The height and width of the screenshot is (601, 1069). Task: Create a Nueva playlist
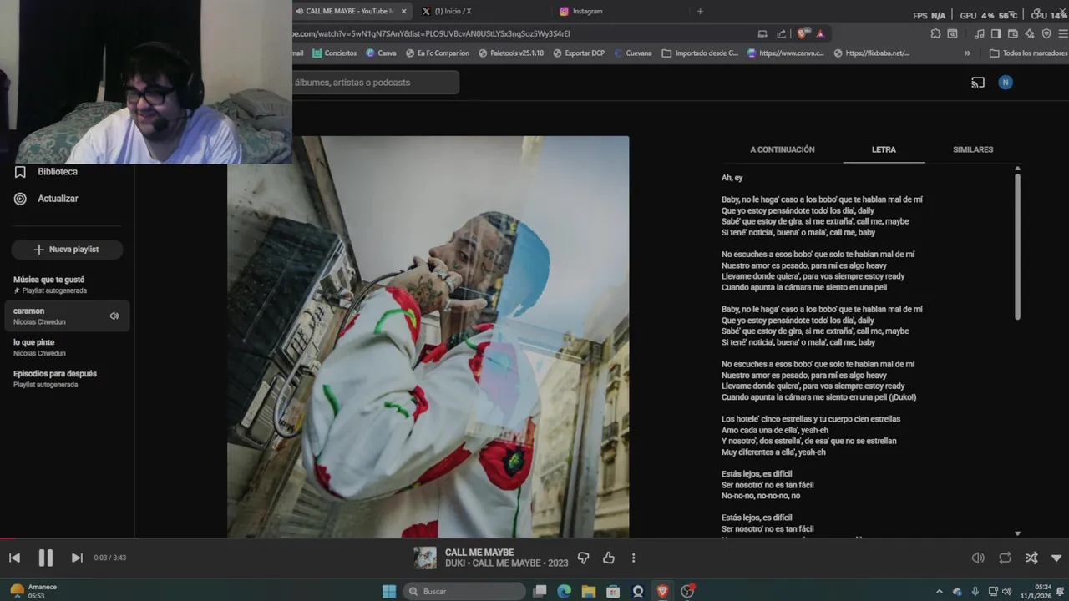pos(67,250)
